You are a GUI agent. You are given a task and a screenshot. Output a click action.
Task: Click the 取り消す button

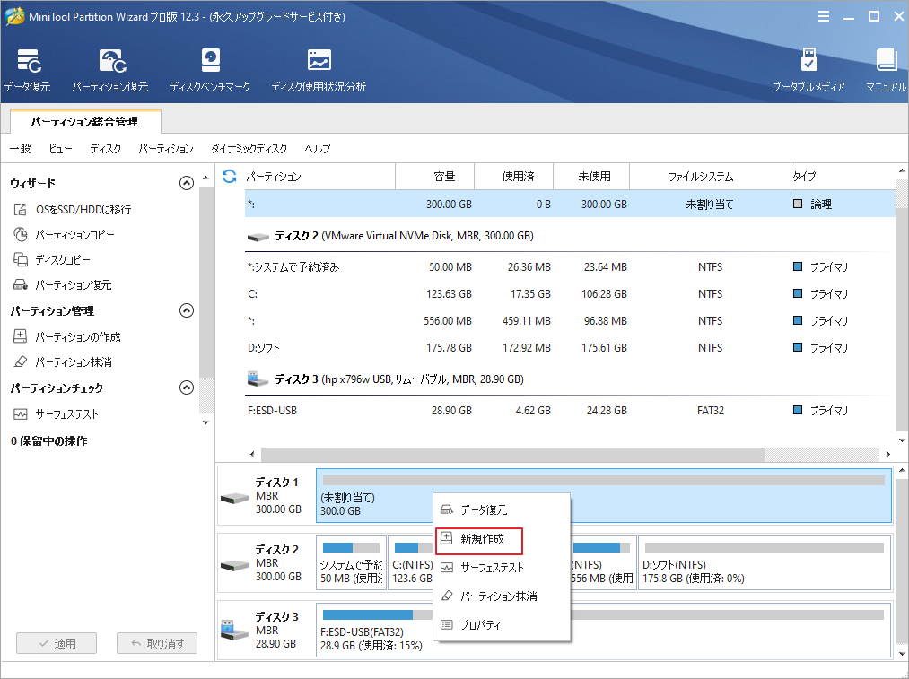[157, 643]
